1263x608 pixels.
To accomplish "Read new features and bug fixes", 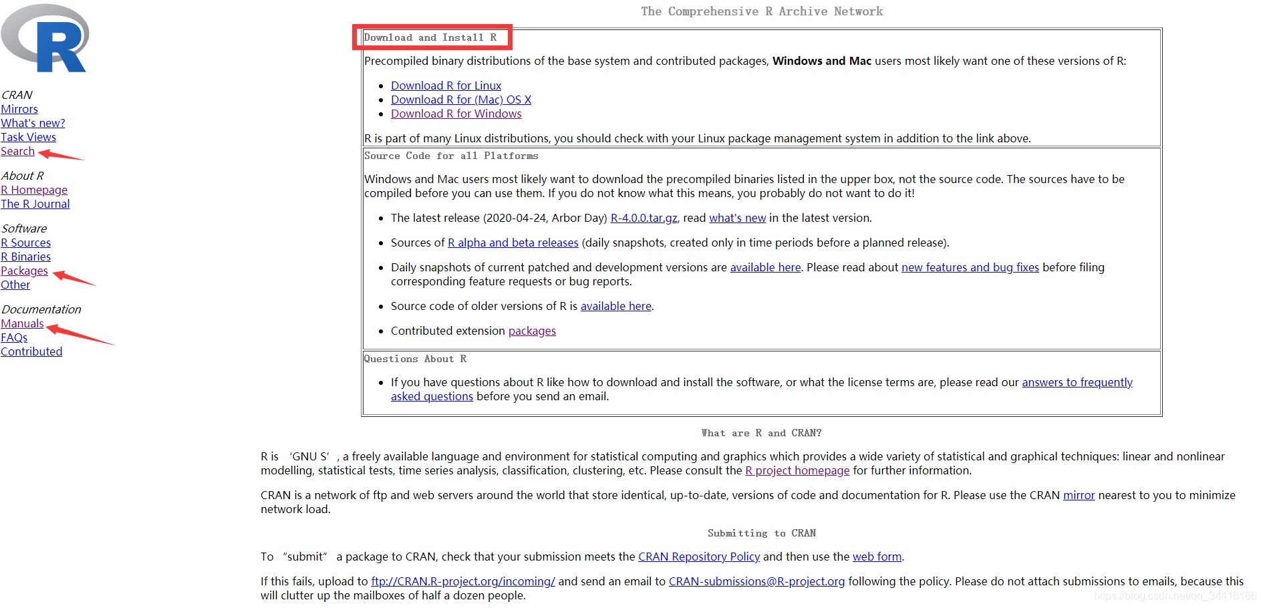I will [x=970, y=267].
